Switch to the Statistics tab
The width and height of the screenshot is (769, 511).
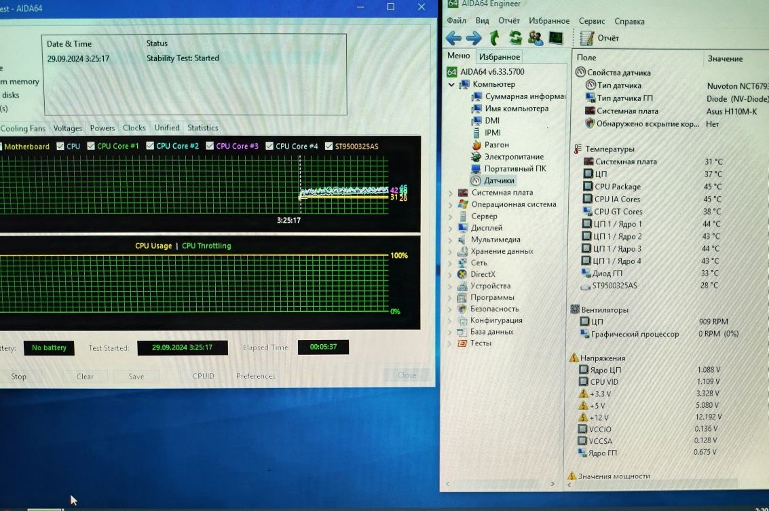[202, 128]
